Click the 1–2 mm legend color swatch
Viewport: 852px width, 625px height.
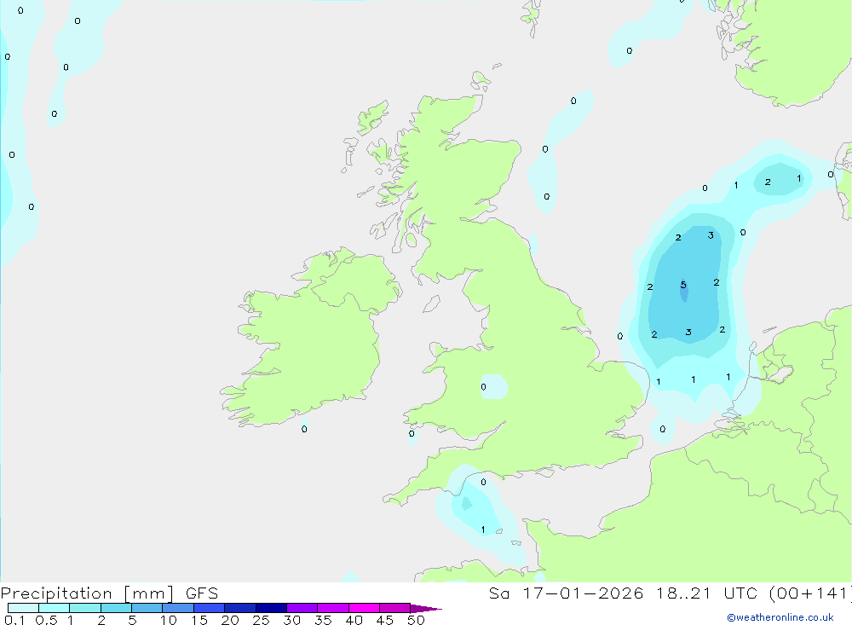click(85, 608)
